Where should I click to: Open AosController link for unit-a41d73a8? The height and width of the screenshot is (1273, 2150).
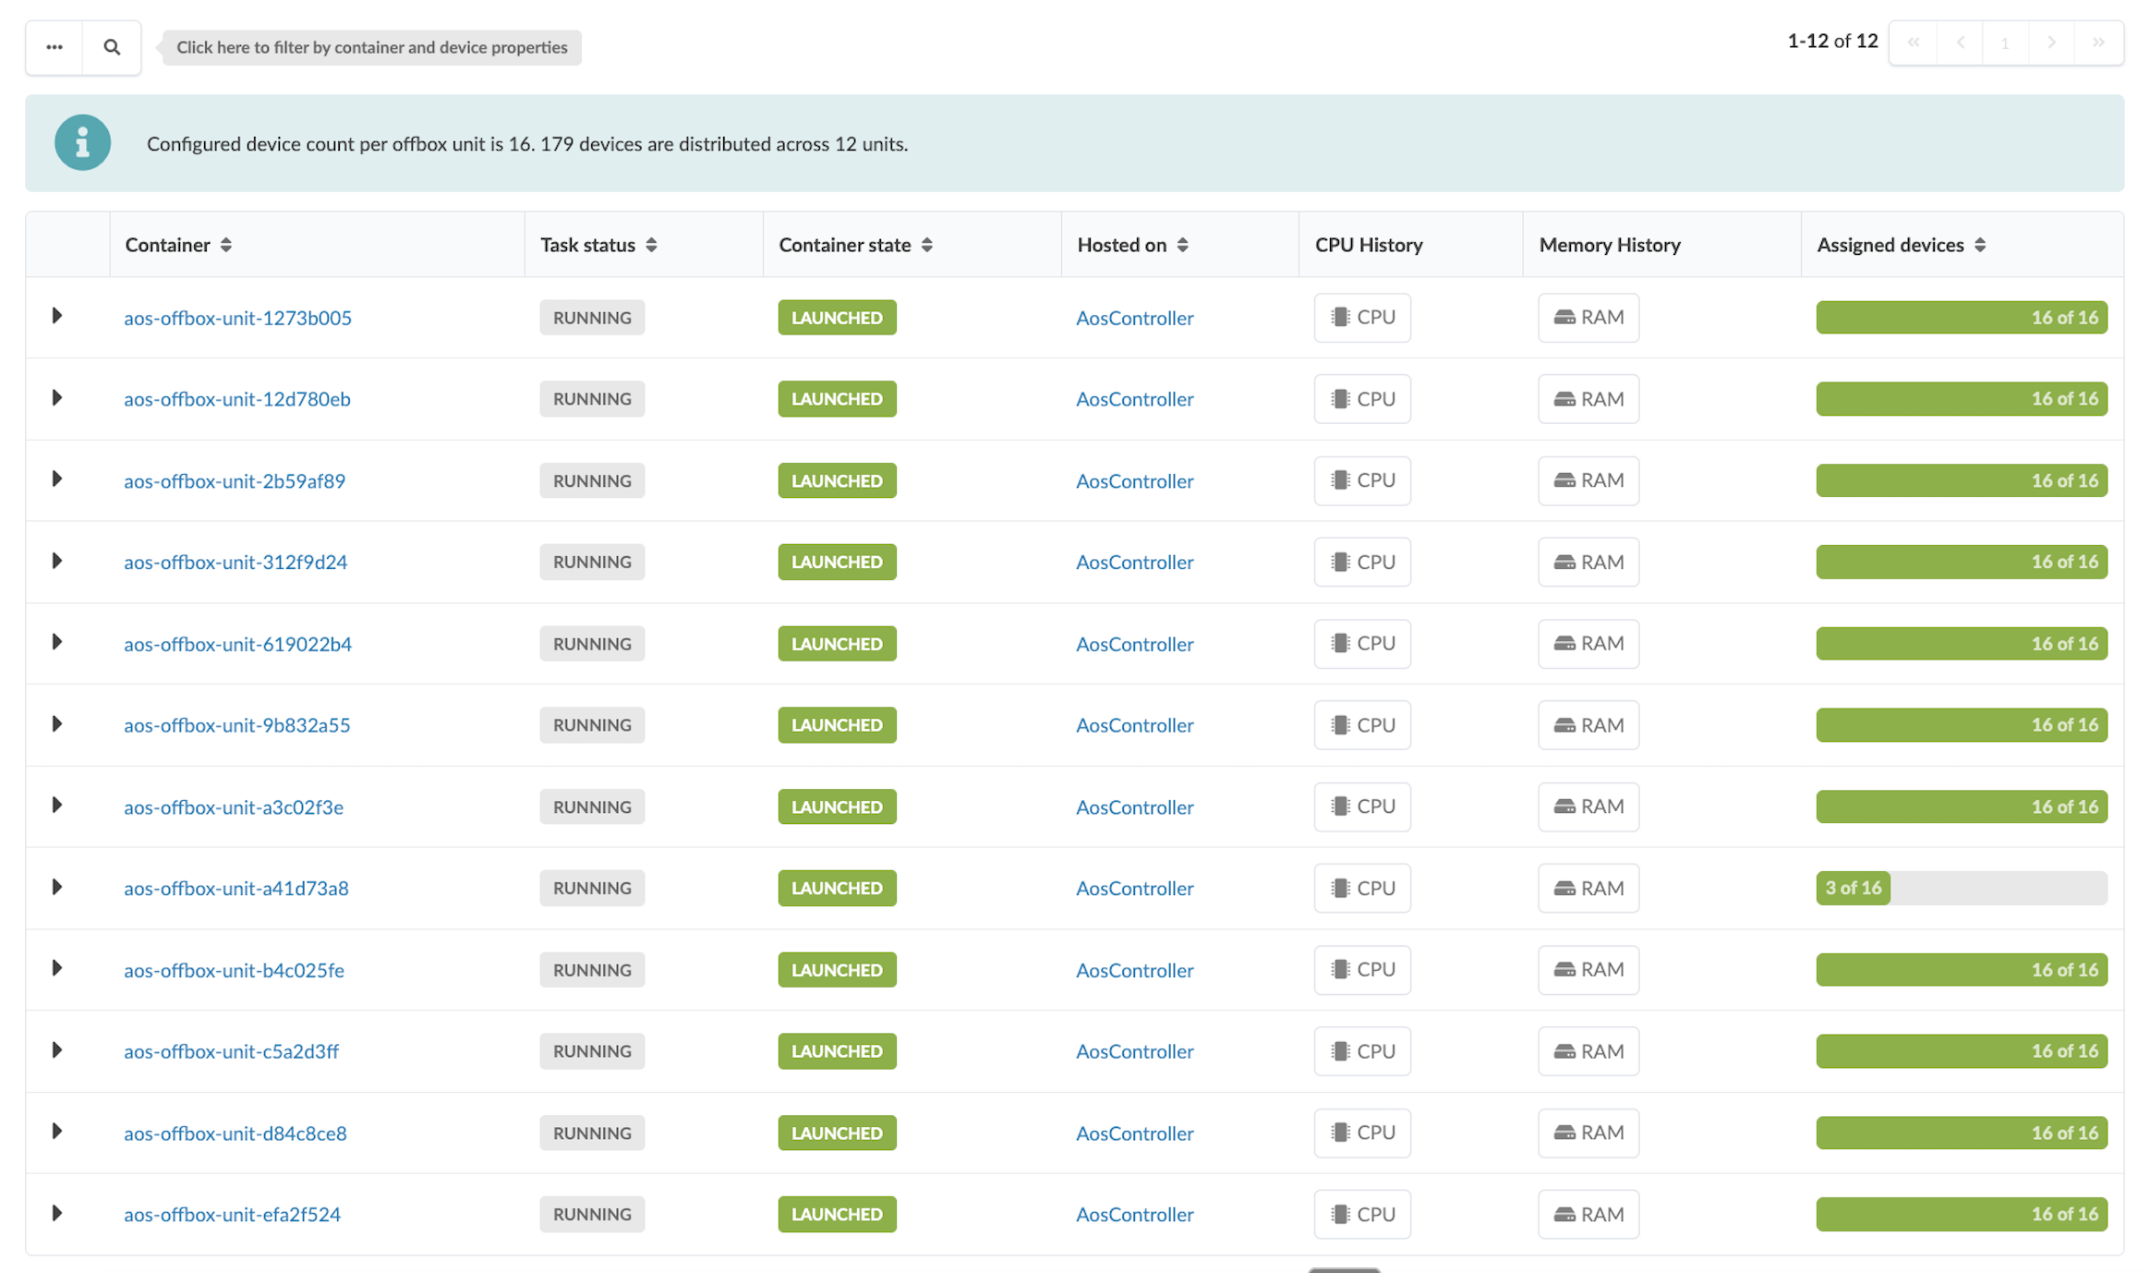[1135, 888]
